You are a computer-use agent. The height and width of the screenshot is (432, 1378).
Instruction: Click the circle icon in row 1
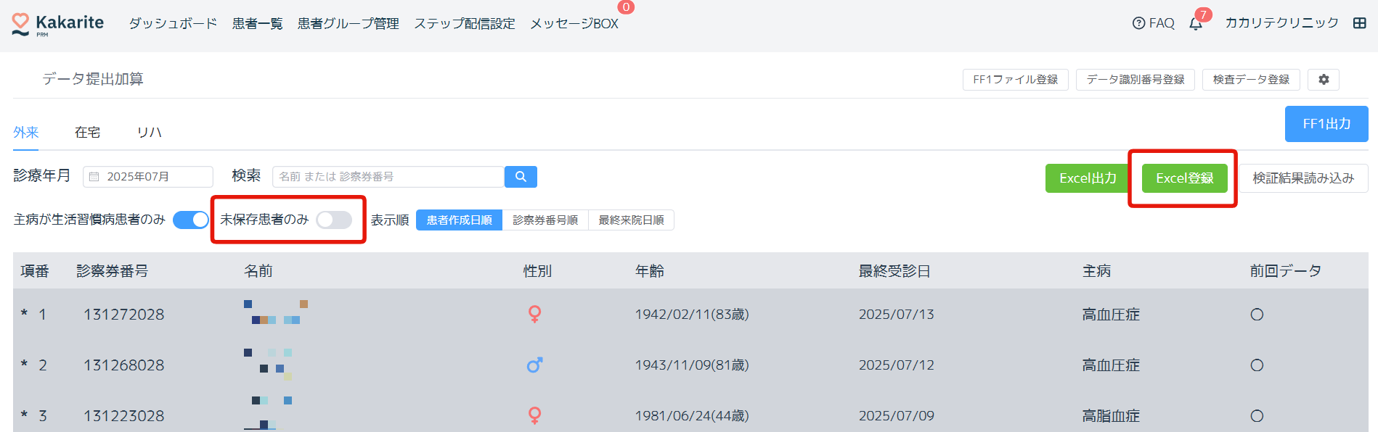pyautogui.click(x=1257, y=315)
